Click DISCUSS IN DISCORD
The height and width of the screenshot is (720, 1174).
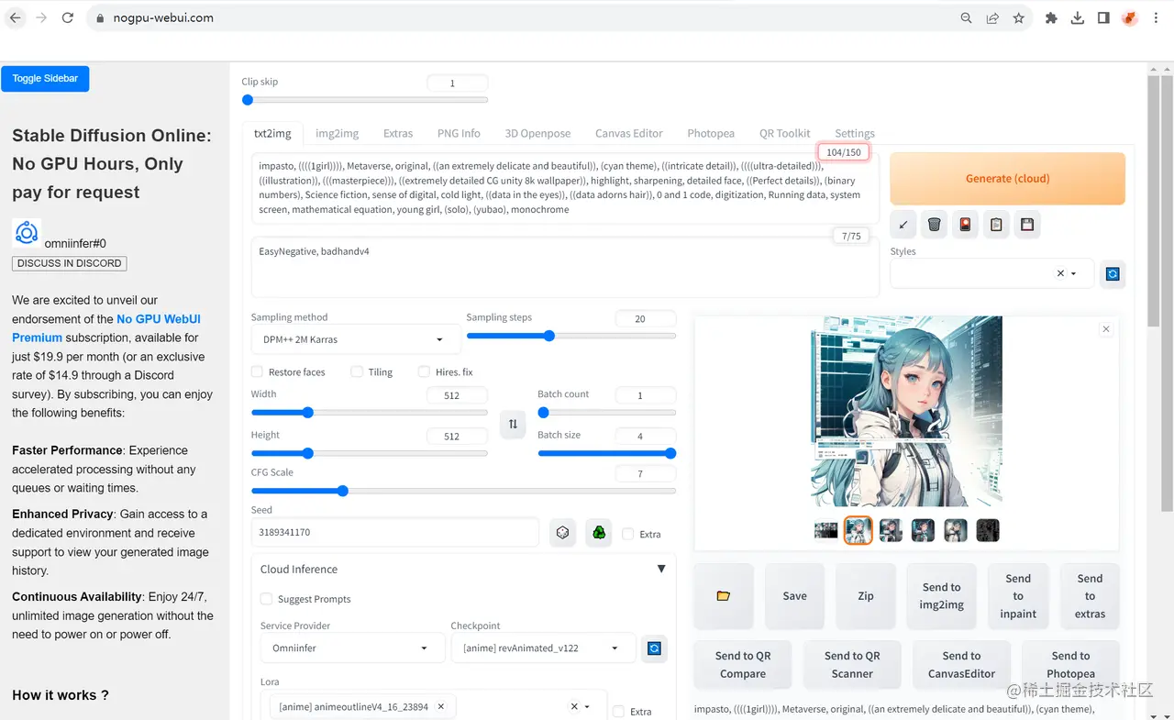click(70, 263)
